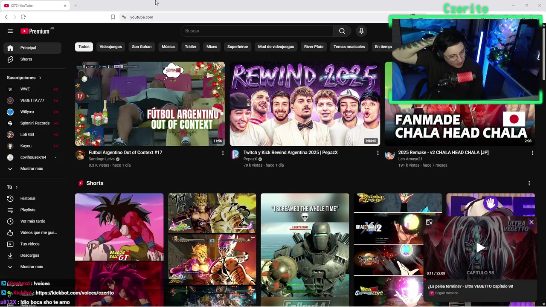Go back with browser back arrow
Screen dimensions: 546x307
click(6, 17)
